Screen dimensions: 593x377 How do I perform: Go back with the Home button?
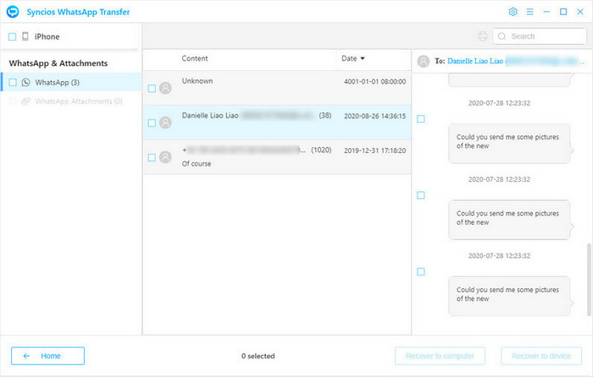pyautogui.click(x=47, y=356)
